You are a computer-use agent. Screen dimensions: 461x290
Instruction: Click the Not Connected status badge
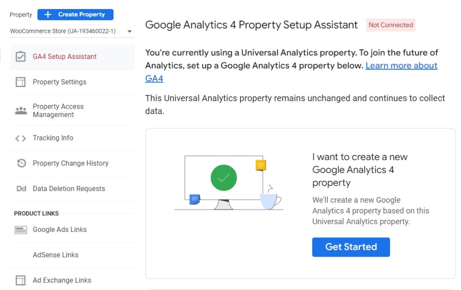click(x=391, y=25)
